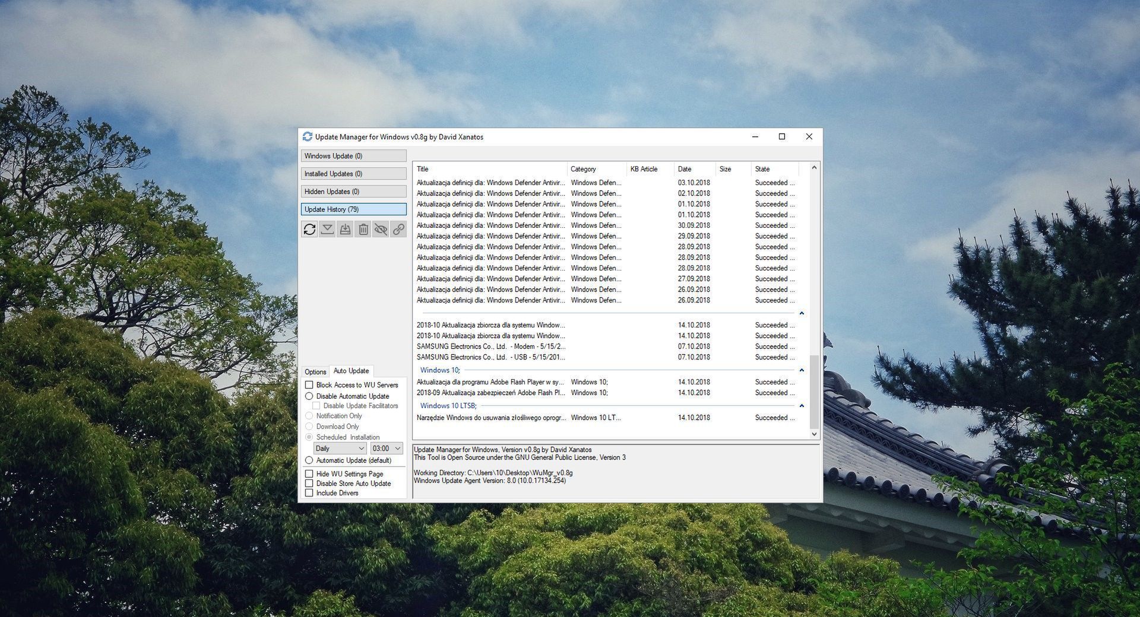Open the 03:00 time dropdown
Screen dimensions: 1140x617
(386, 448)
